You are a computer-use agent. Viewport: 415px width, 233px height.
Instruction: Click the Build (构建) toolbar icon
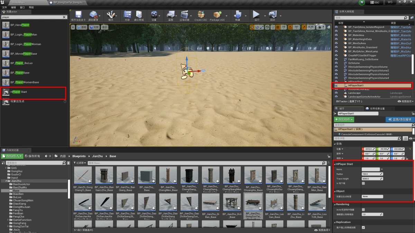pos(237,15)
